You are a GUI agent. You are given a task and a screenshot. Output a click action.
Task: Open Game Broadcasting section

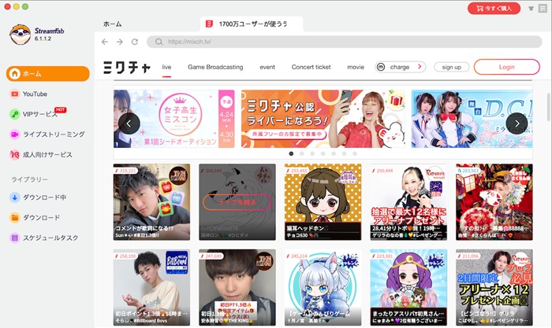pos(215,67)
